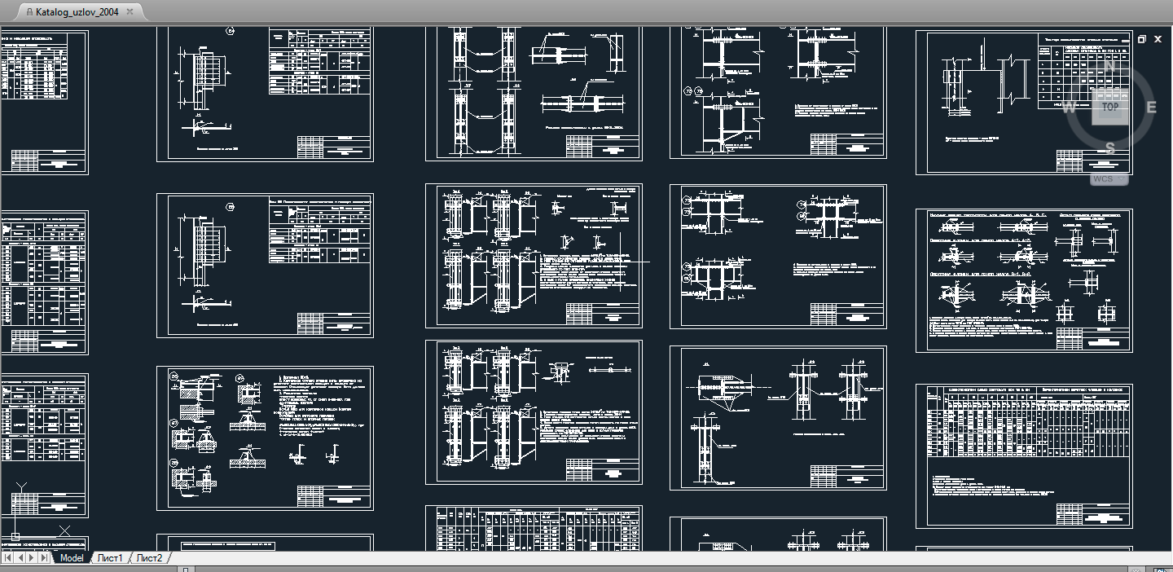Switch to the Katalog_uzlov_2004 file tab
Viewport: 1173px width, 572px height.
[x=80, y=12]
